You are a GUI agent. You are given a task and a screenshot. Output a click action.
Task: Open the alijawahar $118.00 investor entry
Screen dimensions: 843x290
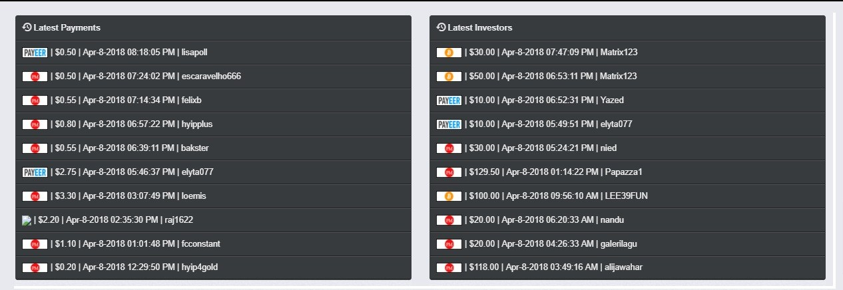(627, 268)
